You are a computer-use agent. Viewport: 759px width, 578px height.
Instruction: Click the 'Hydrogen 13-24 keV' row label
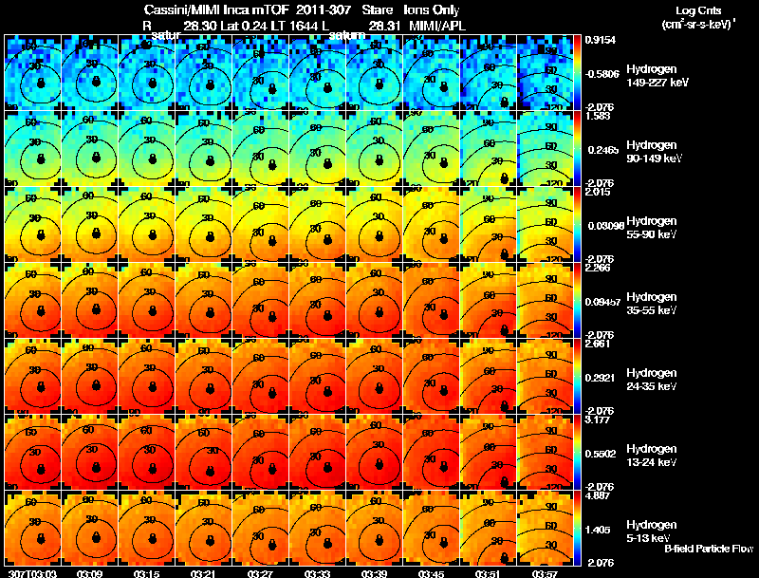point(652,456)
